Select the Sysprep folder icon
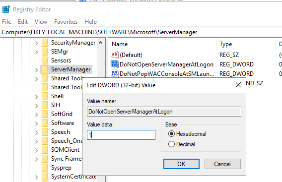The image size is (282, 182). click(45, 168)
